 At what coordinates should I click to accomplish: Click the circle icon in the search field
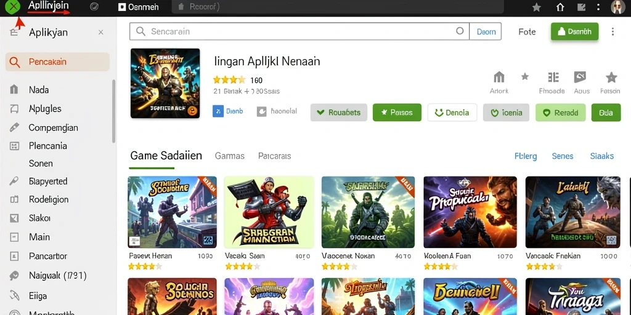[x=460, y=31]
